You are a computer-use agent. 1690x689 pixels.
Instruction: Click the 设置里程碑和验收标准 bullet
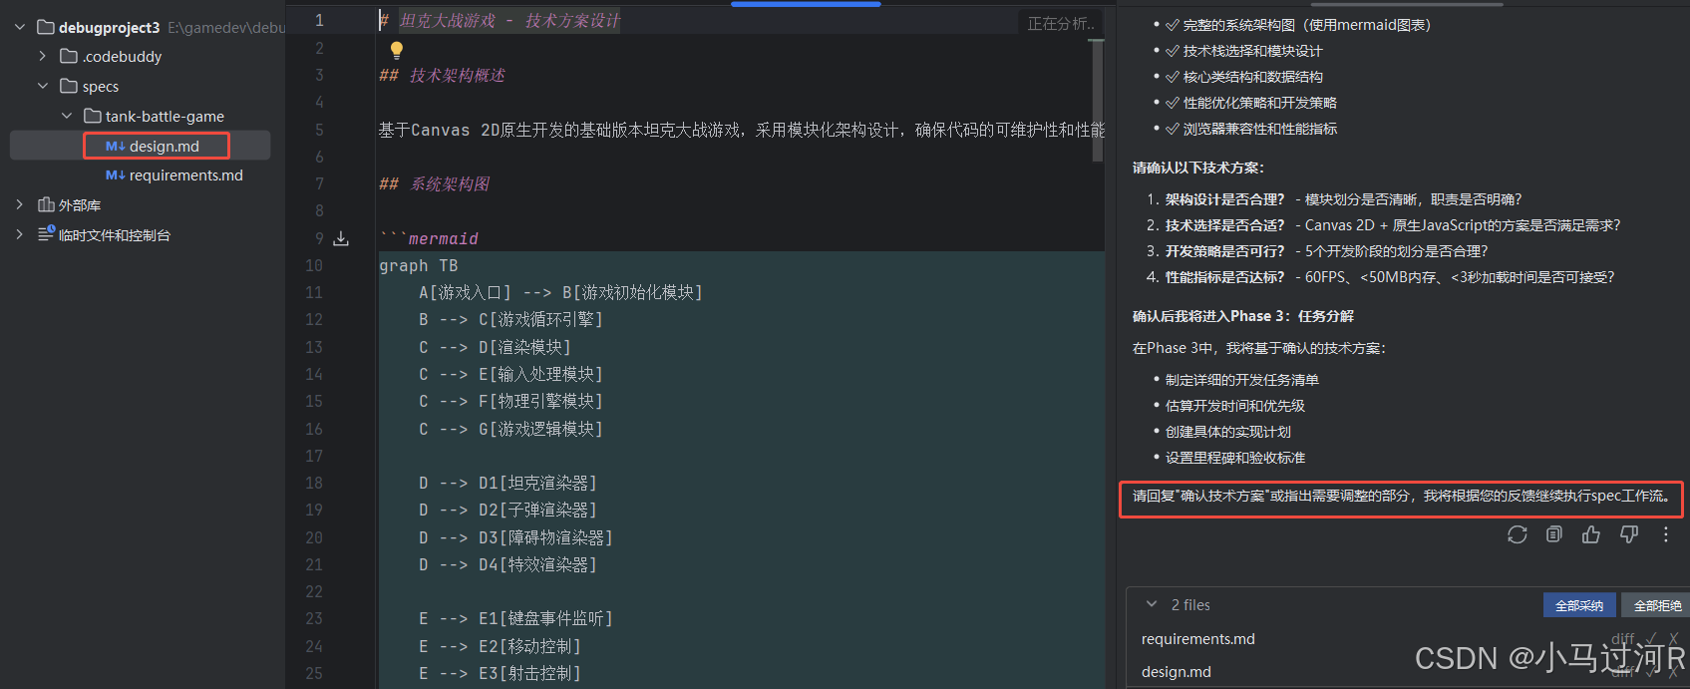1234,458
